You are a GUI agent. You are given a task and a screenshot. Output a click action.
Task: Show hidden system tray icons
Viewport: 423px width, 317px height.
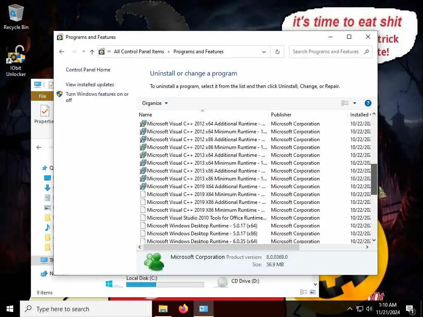(x=349, y=309)
